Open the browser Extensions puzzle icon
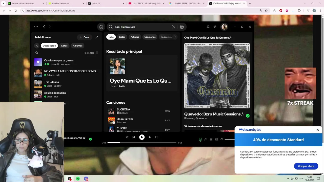This screenshot has height=182, width=324. 299,11
